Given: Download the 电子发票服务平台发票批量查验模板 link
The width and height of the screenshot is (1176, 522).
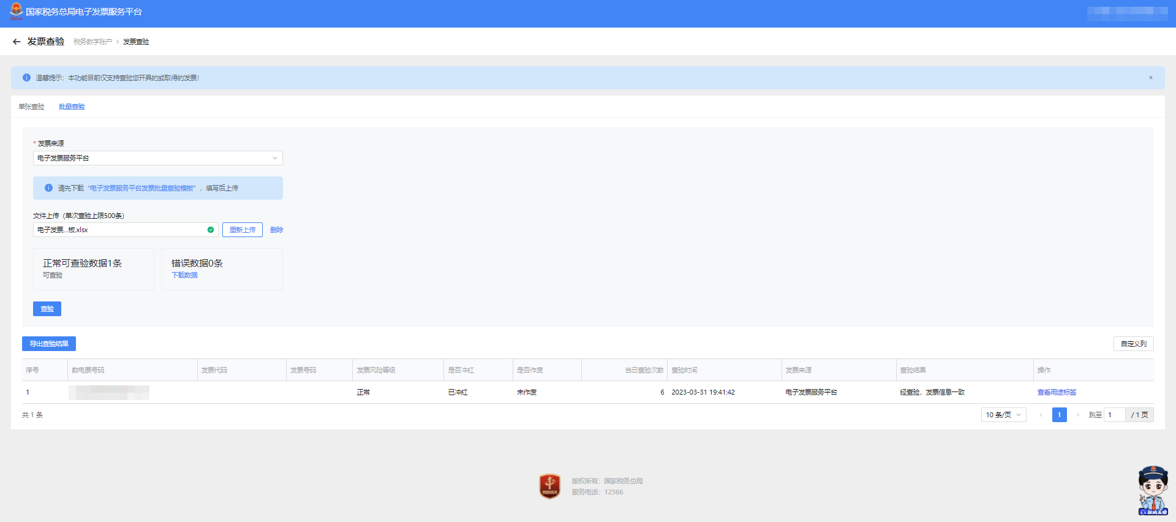Looking at the screenshot, I should coord(141,188).
